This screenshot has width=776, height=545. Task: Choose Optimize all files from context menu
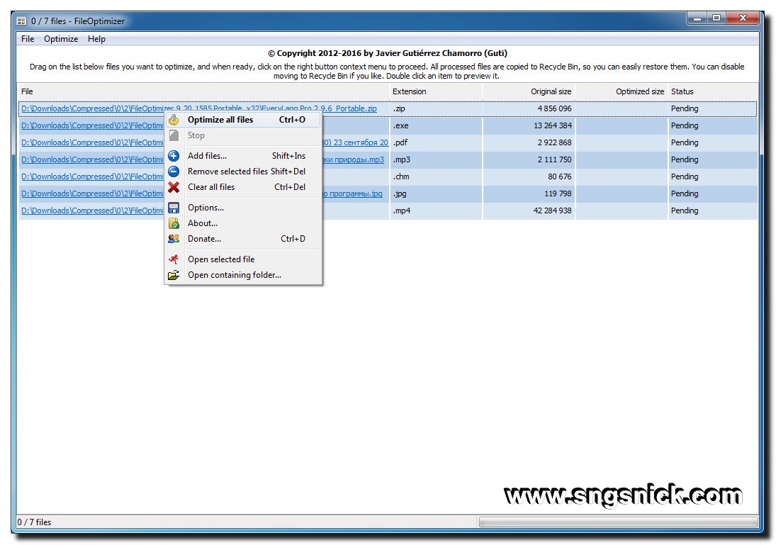pyautogui.click(x=243, y=120)
